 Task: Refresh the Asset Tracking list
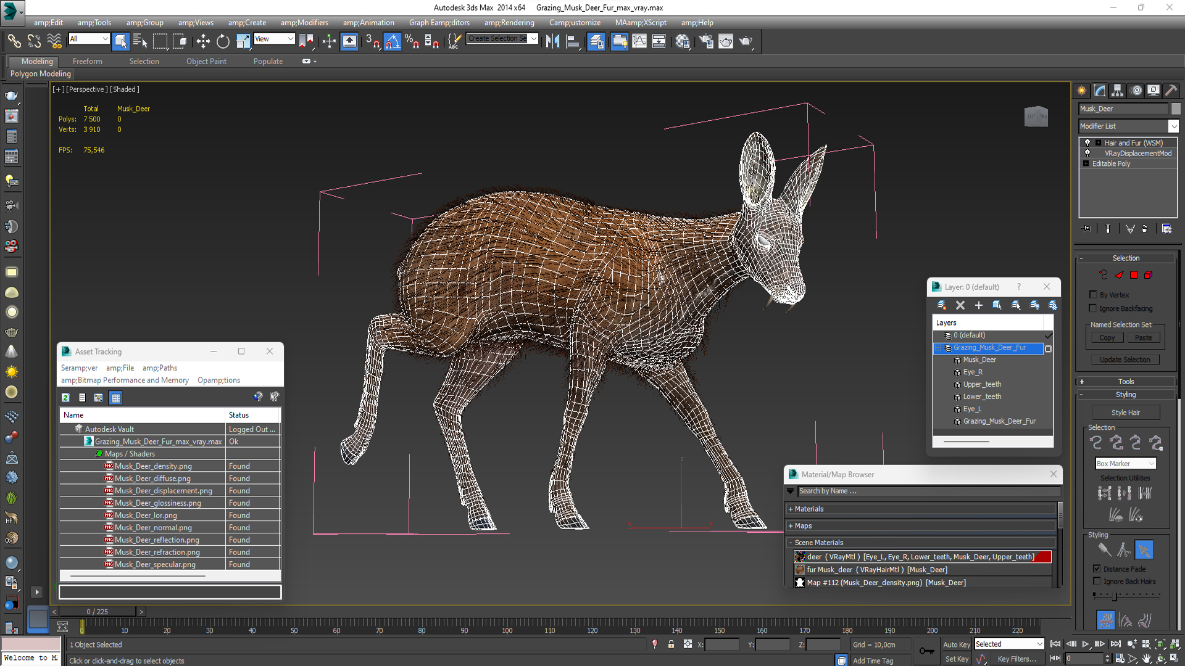[x=65, y=398]
